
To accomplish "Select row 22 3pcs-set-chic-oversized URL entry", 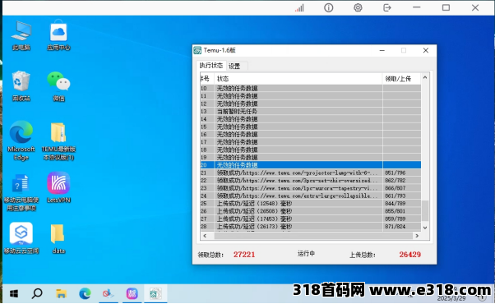I will click(x=311, y=181).
